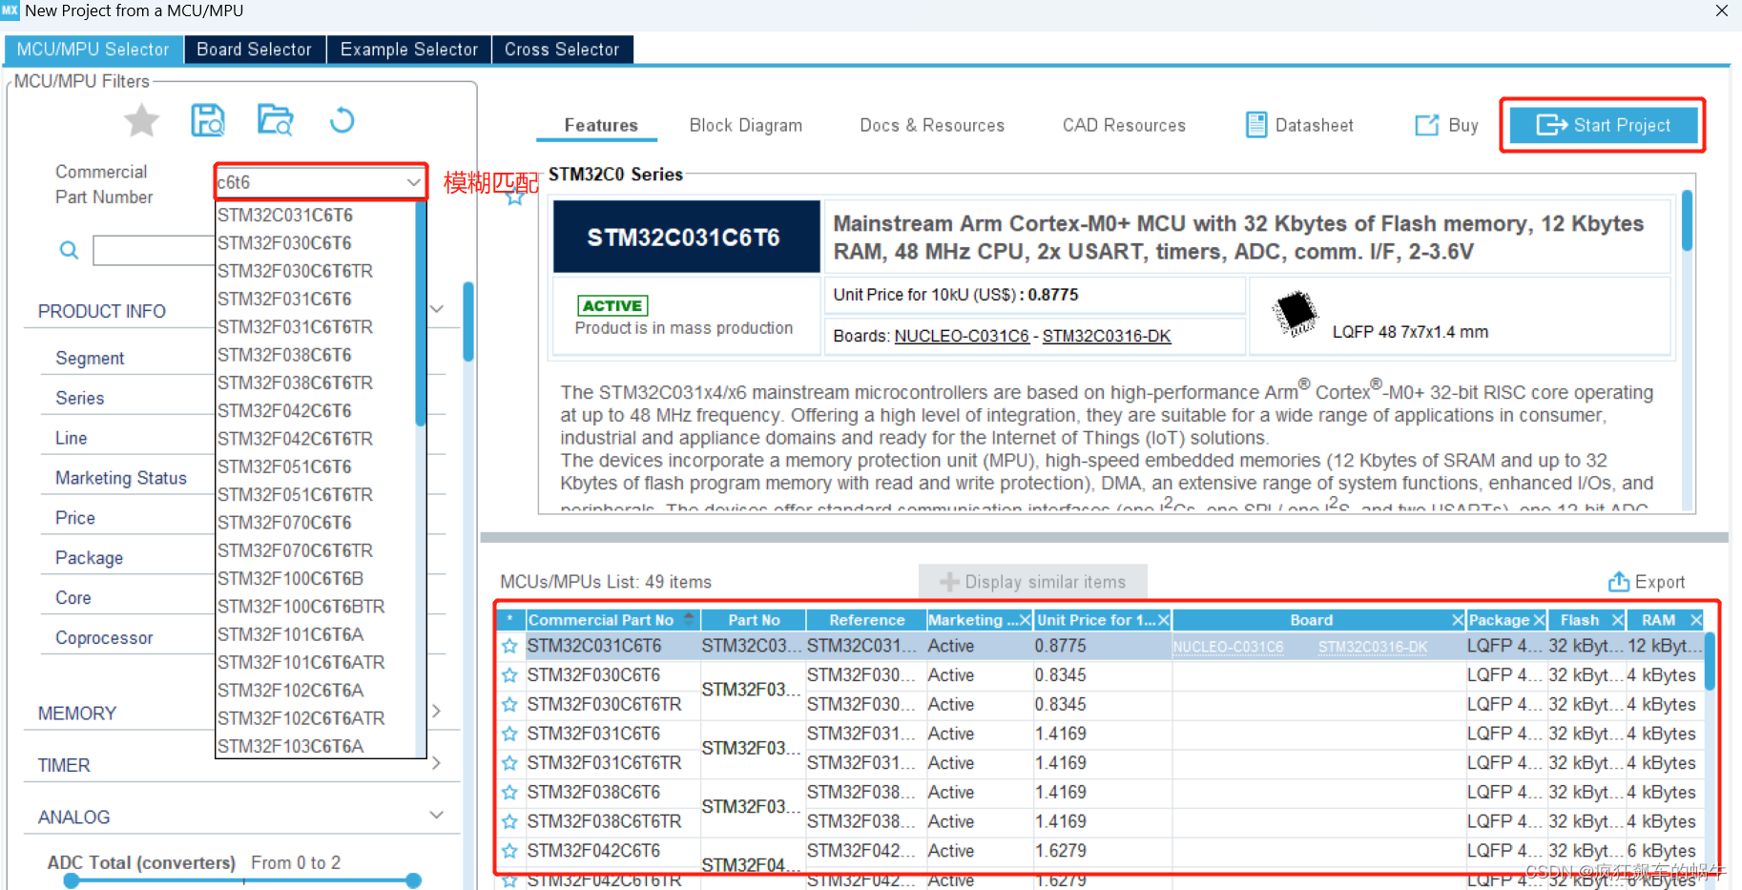Switch to the Example Selector tab
This screenshot has width=1742, height=890.
[x=409, y=50]
